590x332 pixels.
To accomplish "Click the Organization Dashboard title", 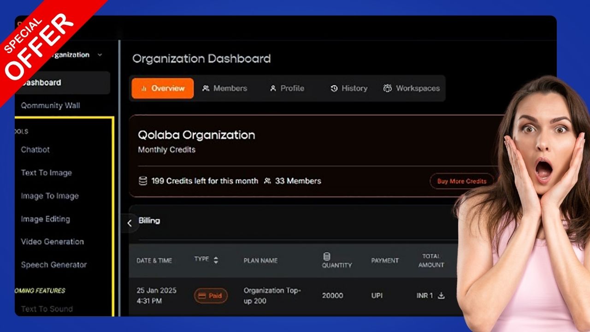I will point(201,59).
